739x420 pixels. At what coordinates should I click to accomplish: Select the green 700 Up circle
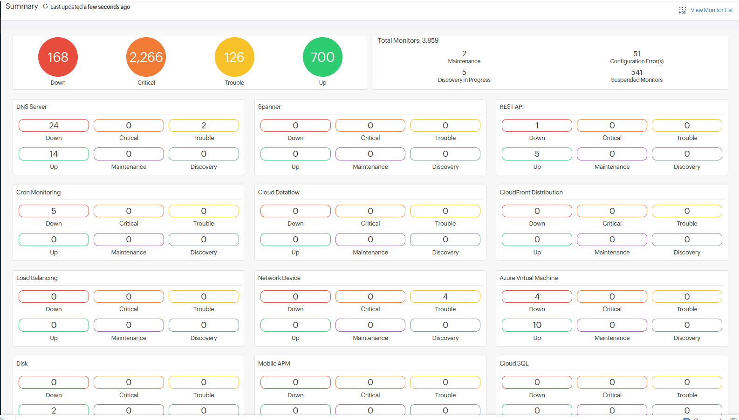click(322, 57)
